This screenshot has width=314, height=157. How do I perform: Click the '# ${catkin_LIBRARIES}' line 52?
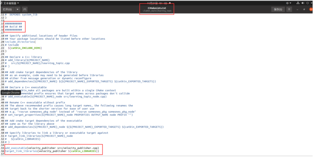pyautogui.click(x=23, y=139)
